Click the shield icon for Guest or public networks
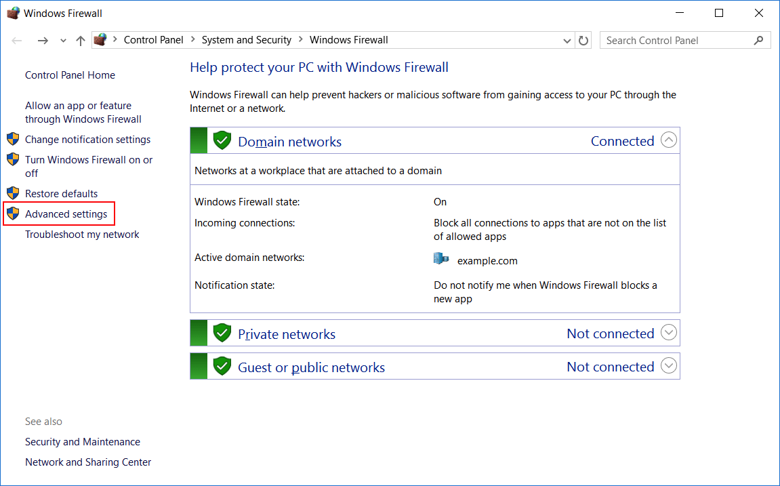Screen dimensions: 780x486 click(x=222, y=367)
